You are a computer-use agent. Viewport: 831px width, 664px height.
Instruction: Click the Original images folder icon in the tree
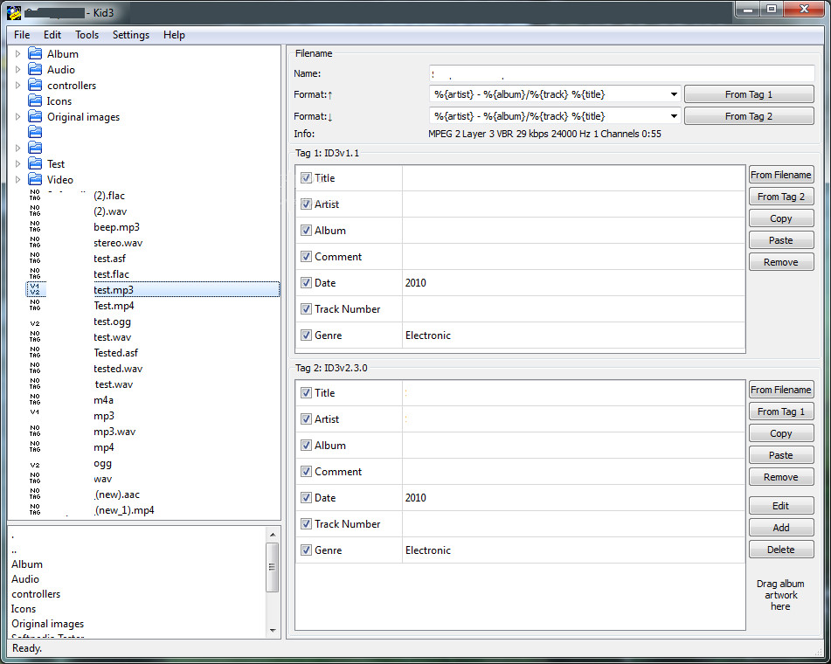tap(35, 116)
